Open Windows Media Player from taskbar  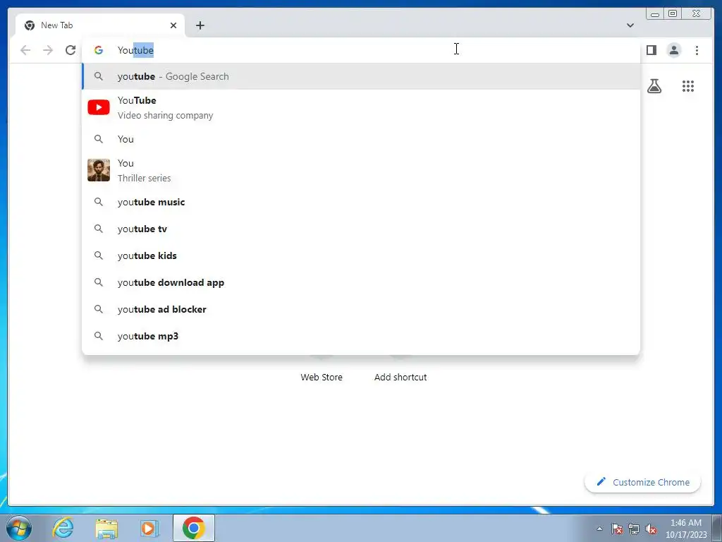[x=149, y=528]
